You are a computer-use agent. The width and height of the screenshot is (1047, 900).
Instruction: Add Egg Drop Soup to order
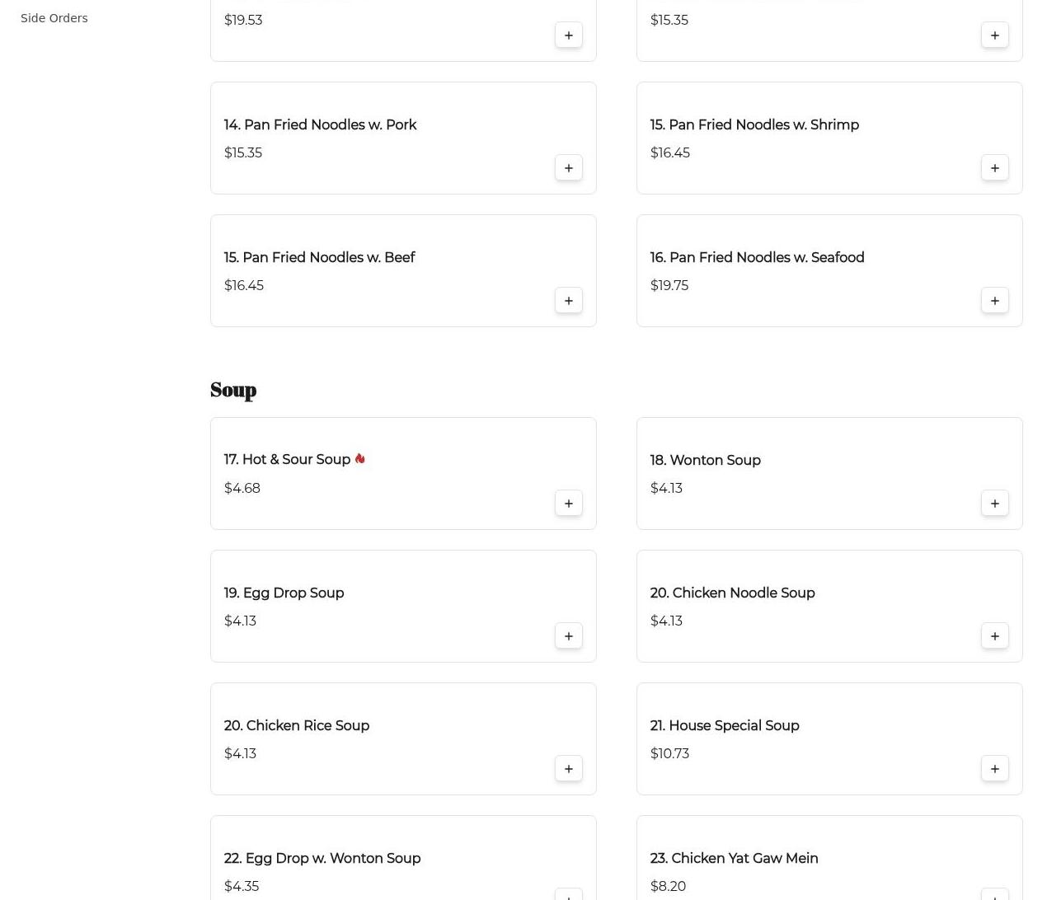(568, 635)
